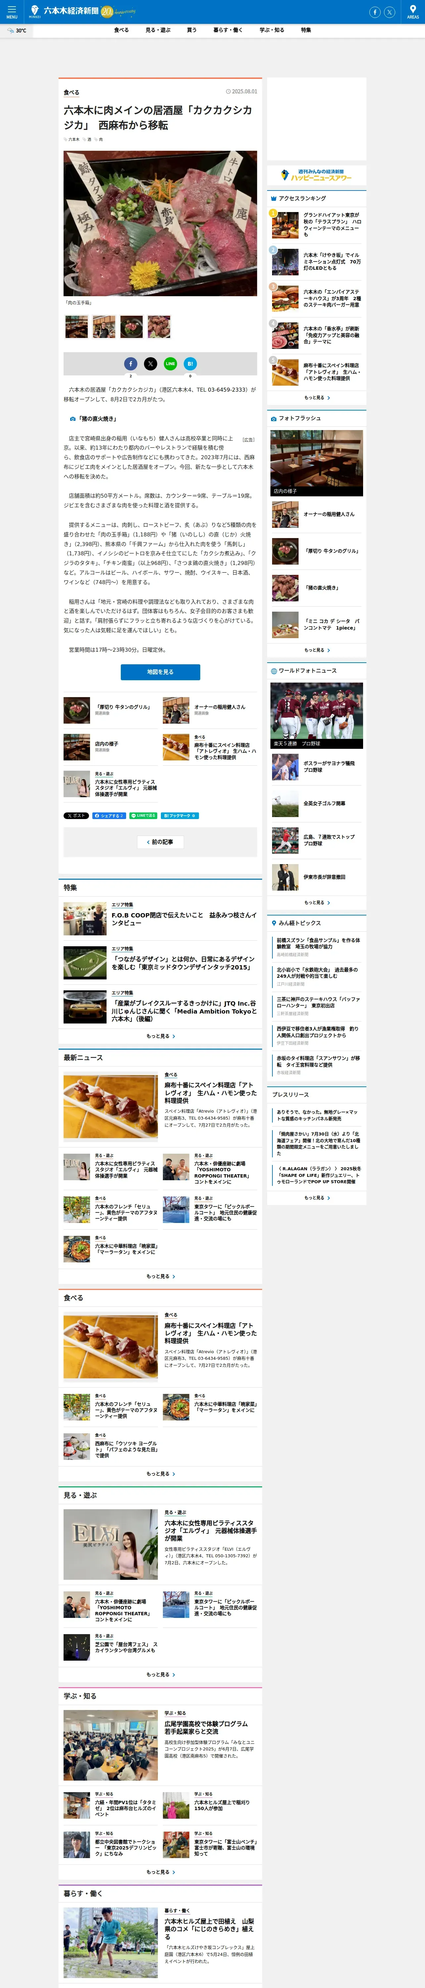The height and width of the screenshot is (1988, 425).
Task: Click the B!ブックマーク button
Action: 180,815
